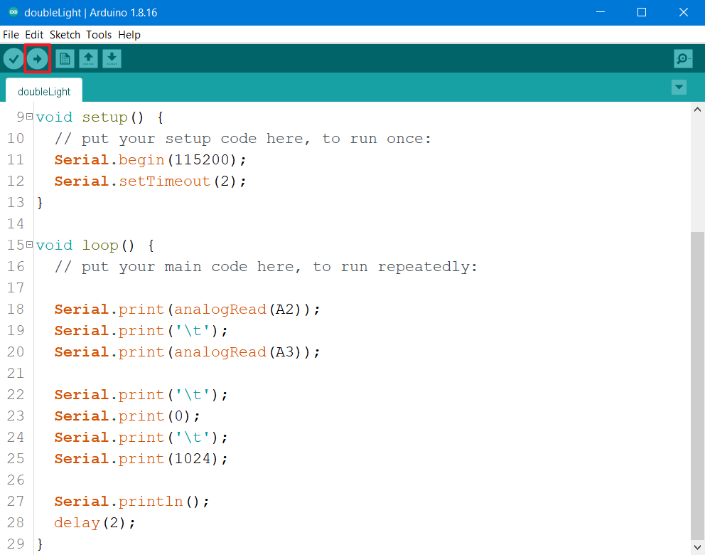Collapse the loop() function fold marker
The width and height of the screenshot is (705, 555).
pyautogui.click(x=29, y=245)
